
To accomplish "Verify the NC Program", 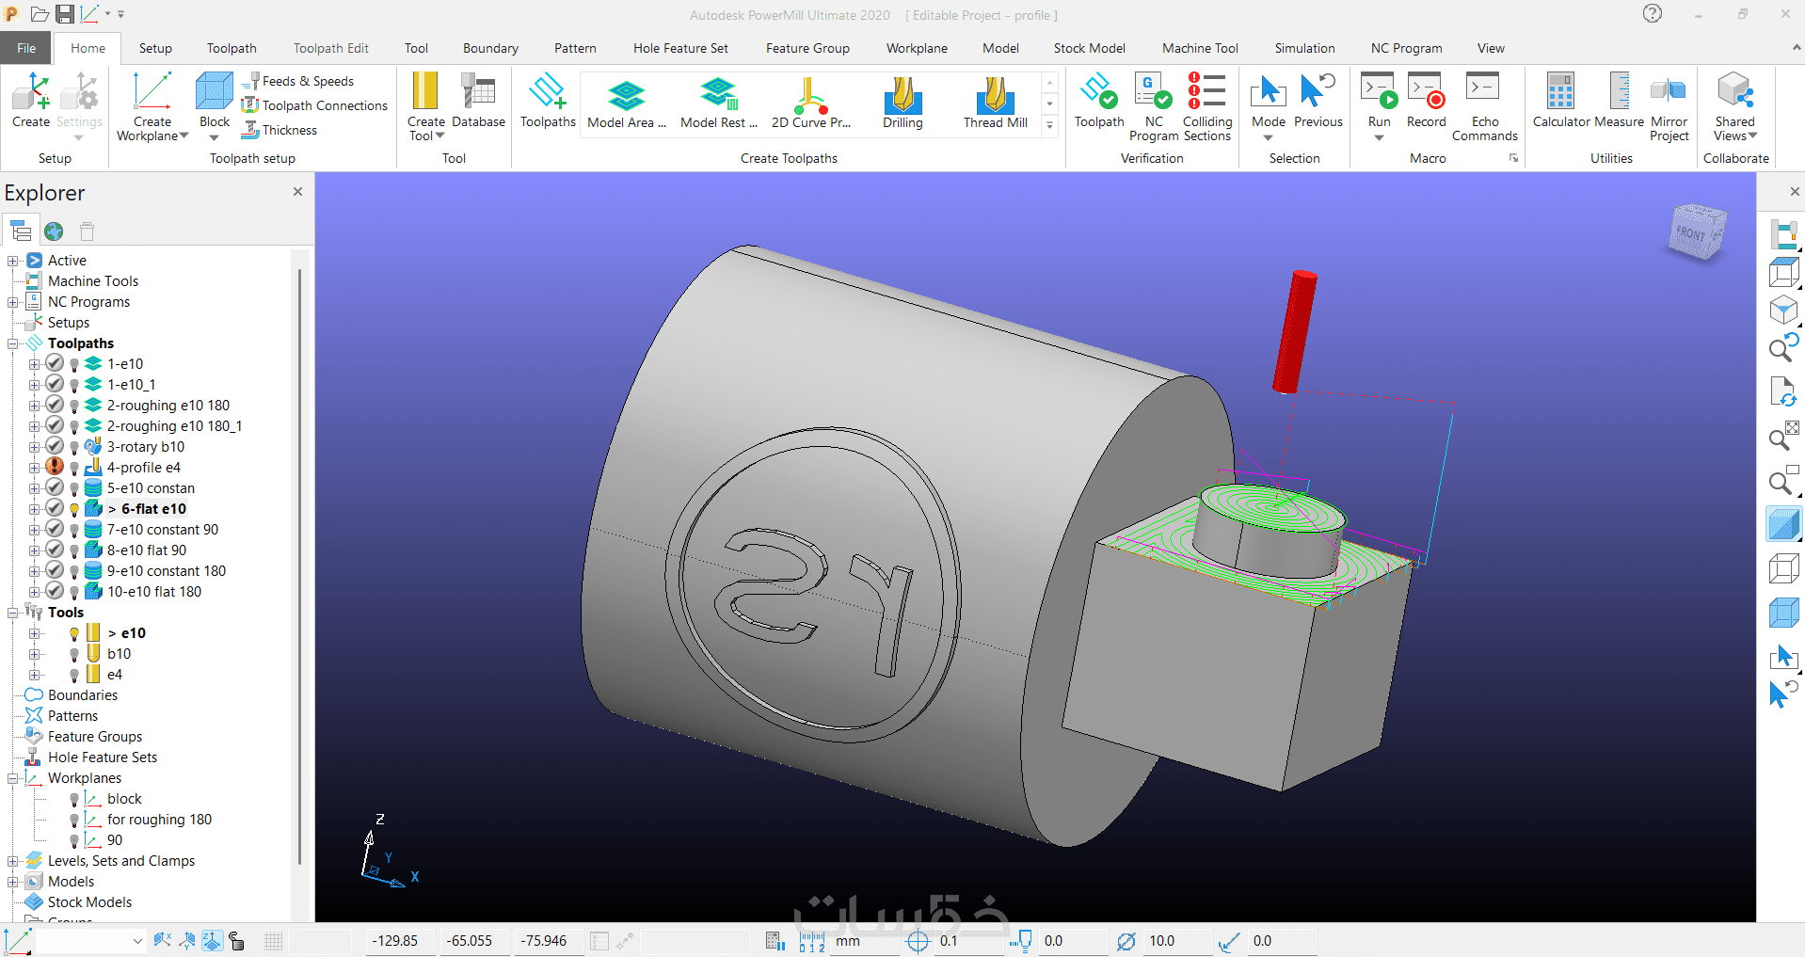I will point(1154,106).
